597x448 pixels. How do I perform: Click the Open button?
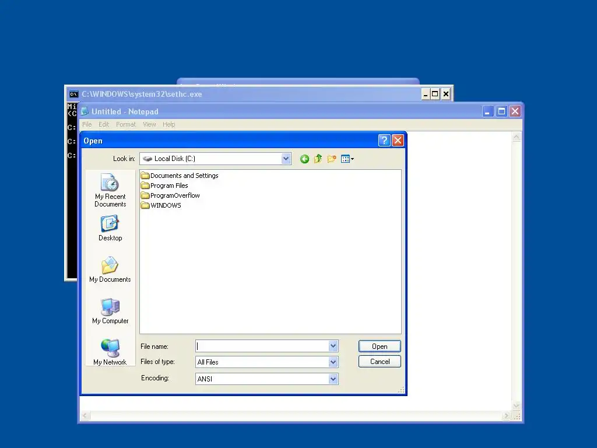[x=380, y=346]
